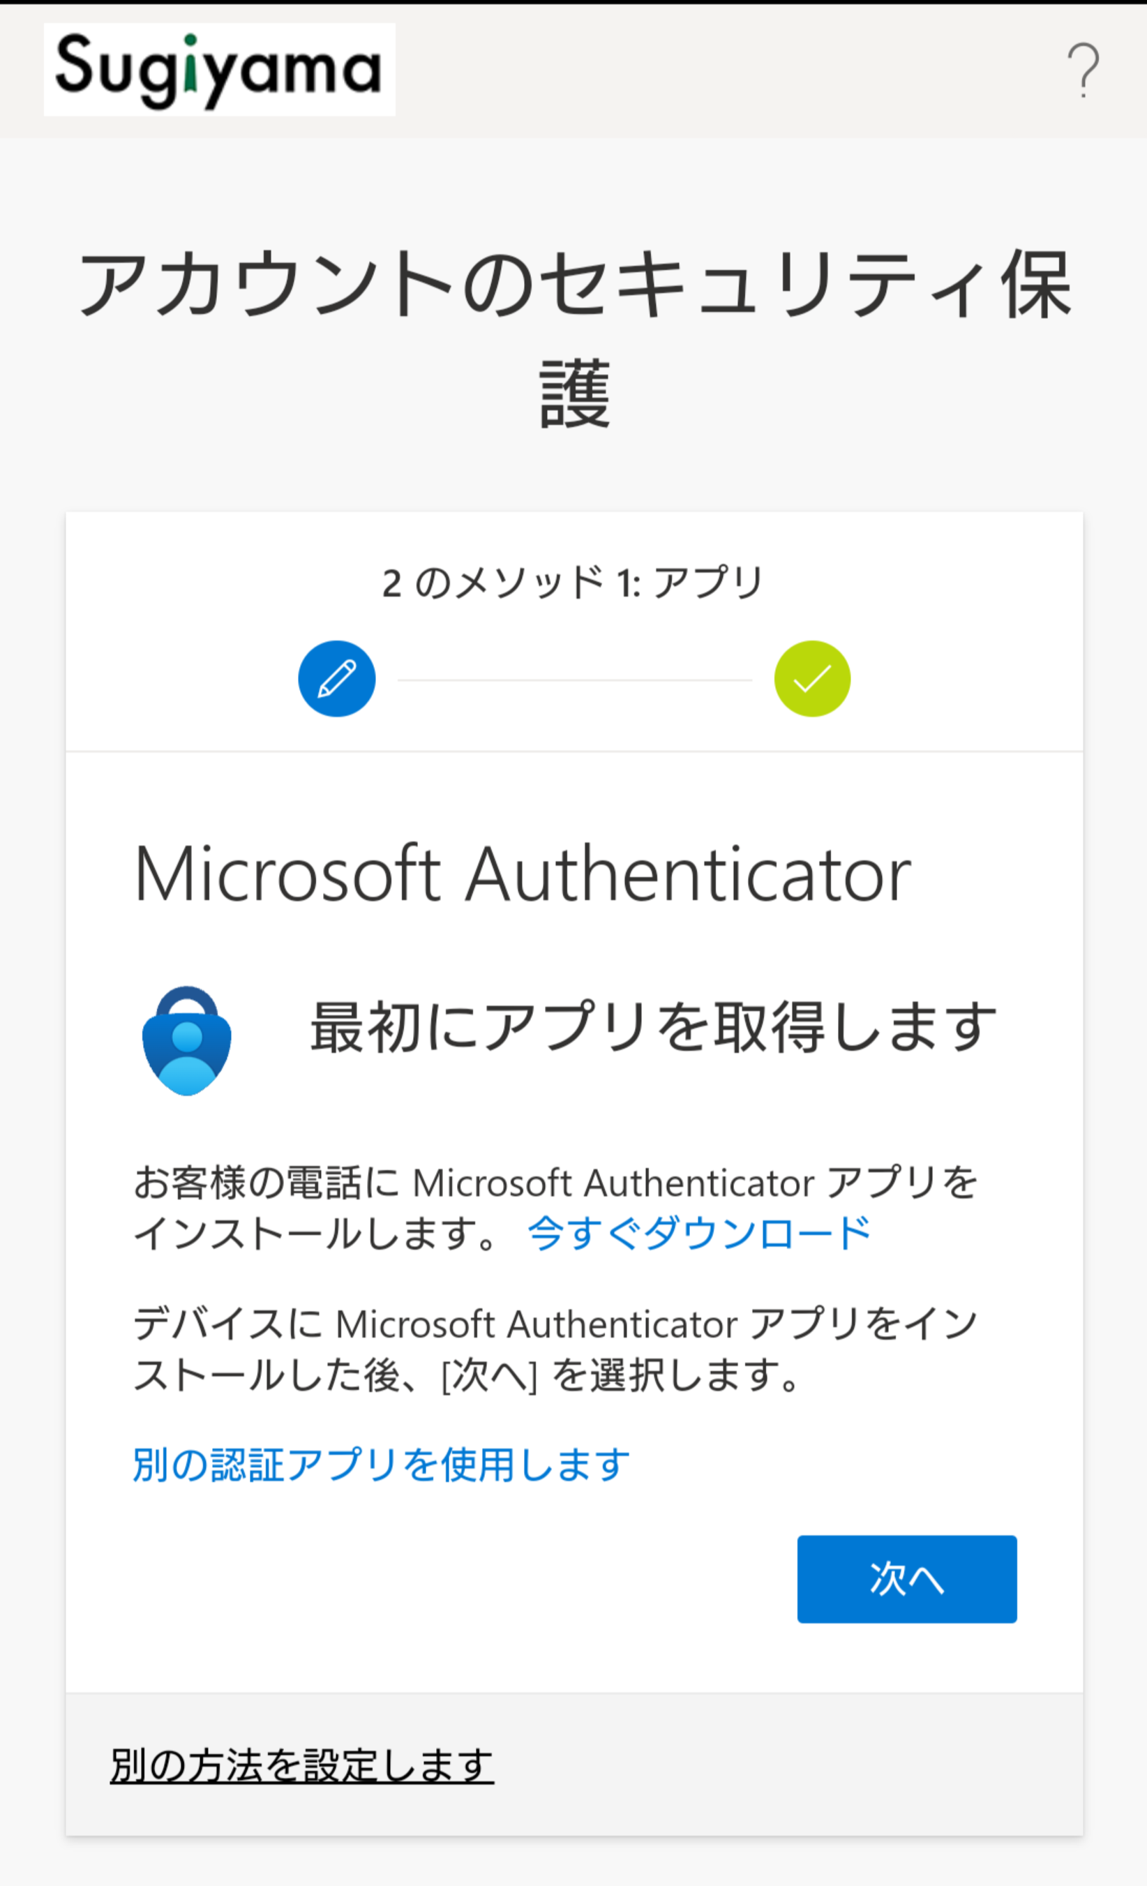Select 別の方法を設定します link

pos(301,1766)
